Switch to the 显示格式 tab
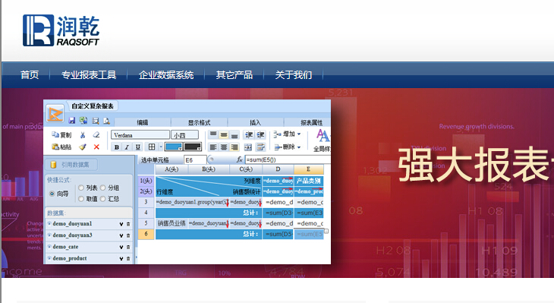The width and height of the screenshot is (554, 303). click(200, 122)
